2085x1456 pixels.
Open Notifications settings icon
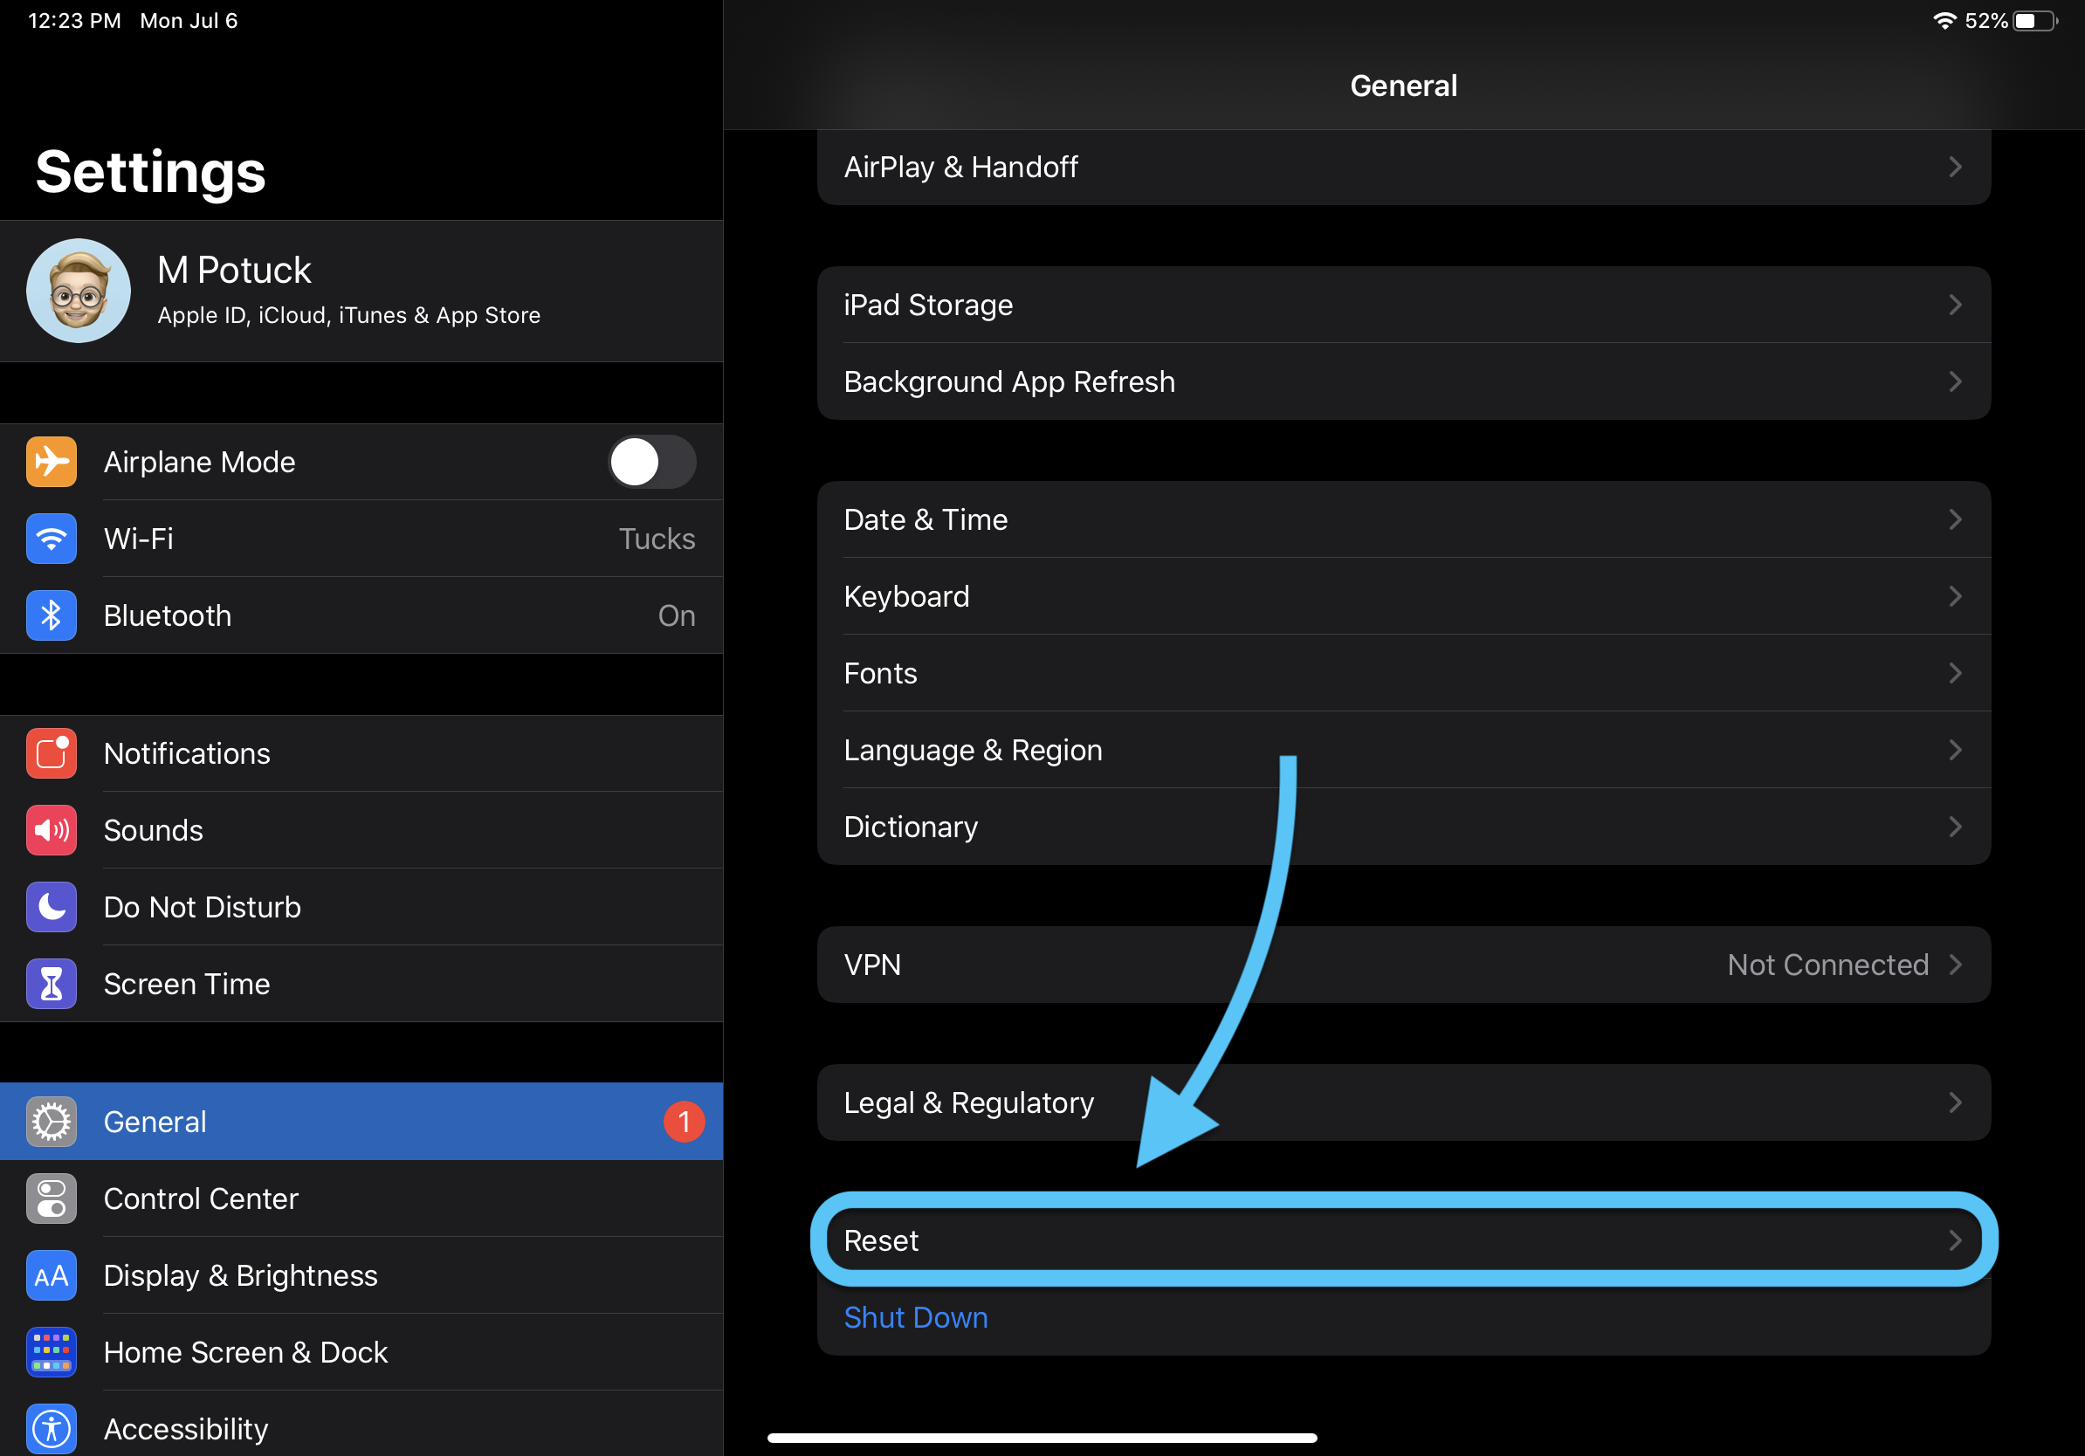tap(52, 753)
